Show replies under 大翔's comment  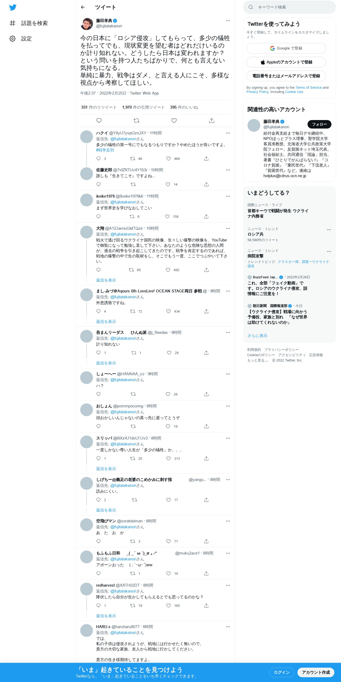tap(106, 280)
